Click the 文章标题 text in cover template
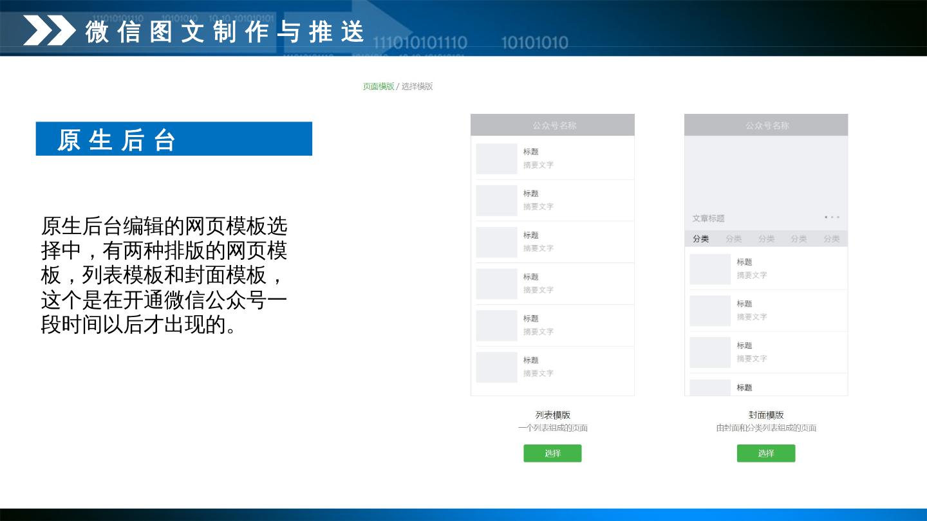The height and width of the screenshot is (521, 927). 709,219
